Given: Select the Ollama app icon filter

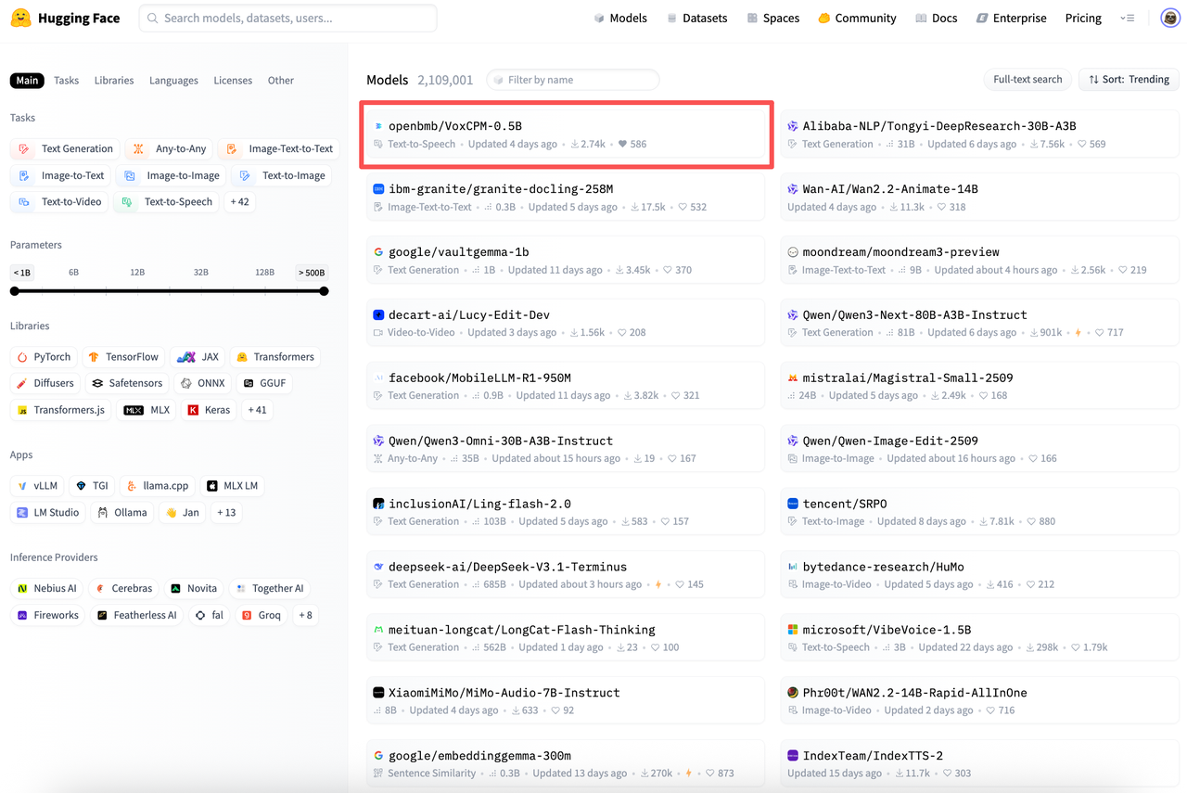Looking at the screenshot, I should [x=103, y=512].
